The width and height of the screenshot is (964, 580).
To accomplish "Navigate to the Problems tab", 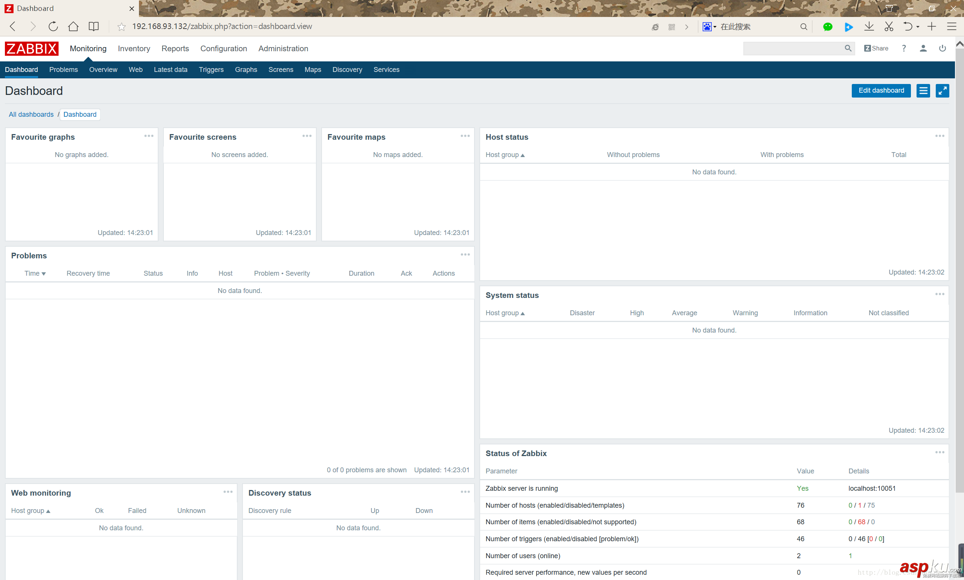I will coord(63,70).
